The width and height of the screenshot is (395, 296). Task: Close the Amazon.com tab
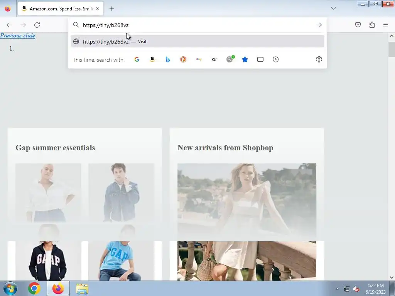[97, 8]
